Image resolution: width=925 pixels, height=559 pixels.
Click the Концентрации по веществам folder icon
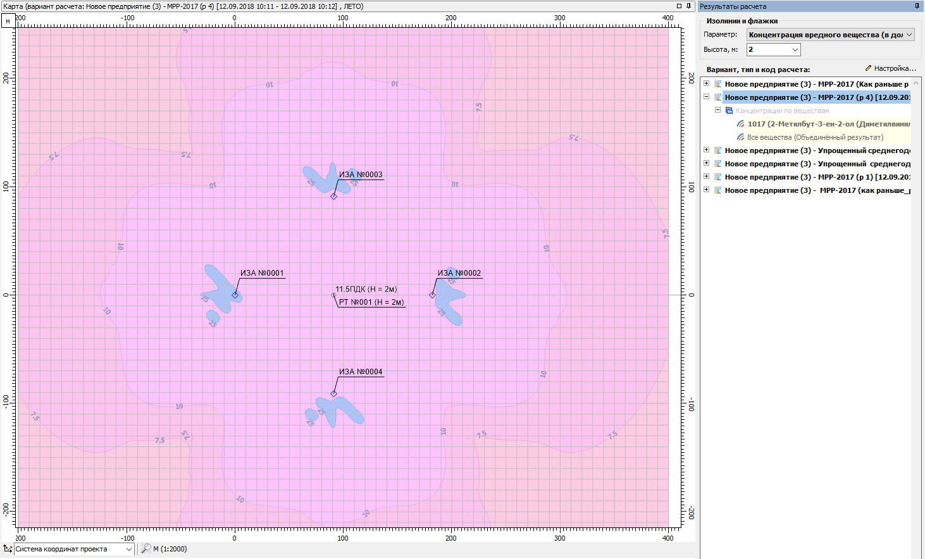tap(729, 111)
